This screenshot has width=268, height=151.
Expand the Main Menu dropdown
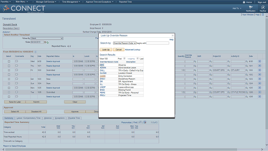pos(22,2)
